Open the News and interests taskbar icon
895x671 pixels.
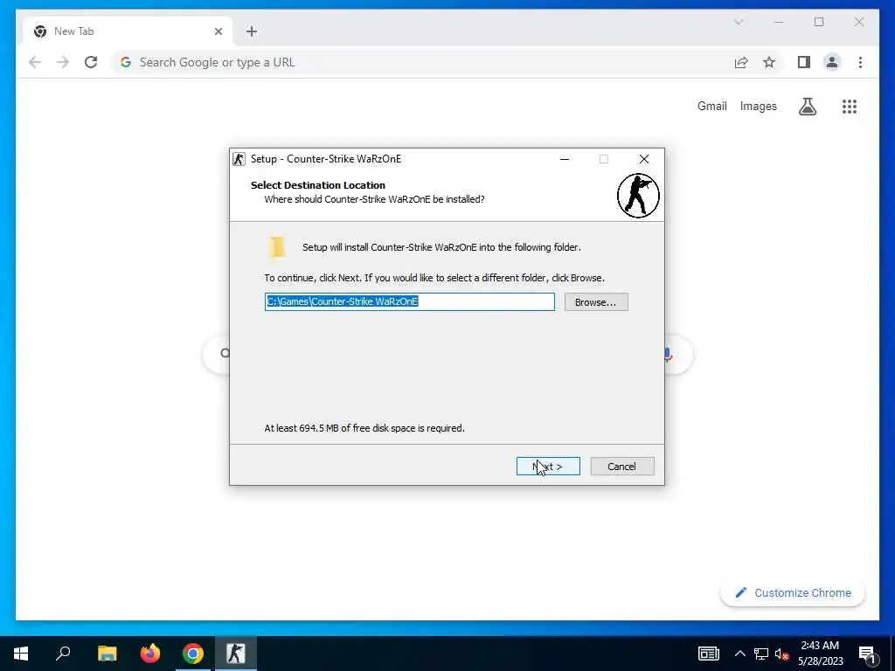708,654
